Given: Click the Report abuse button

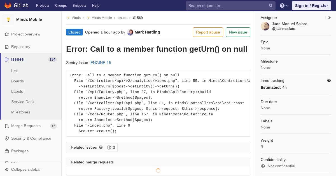Looking at the screenshot, I should pyautogui.click(x=208, y=32).
